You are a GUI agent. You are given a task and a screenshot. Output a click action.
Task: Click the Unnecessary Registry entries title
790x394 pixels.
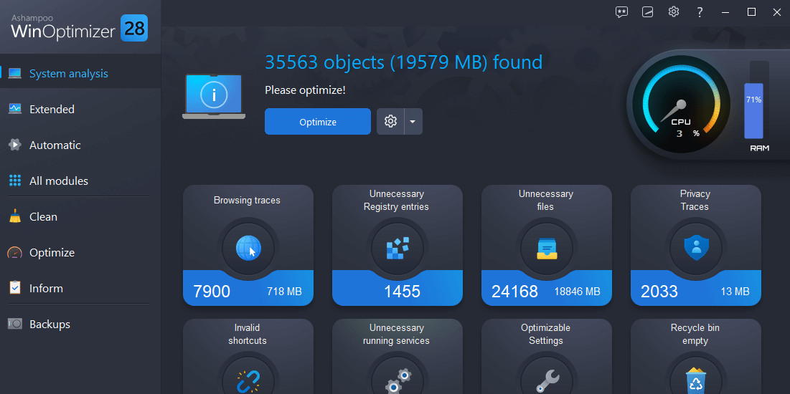click(397, 201)
